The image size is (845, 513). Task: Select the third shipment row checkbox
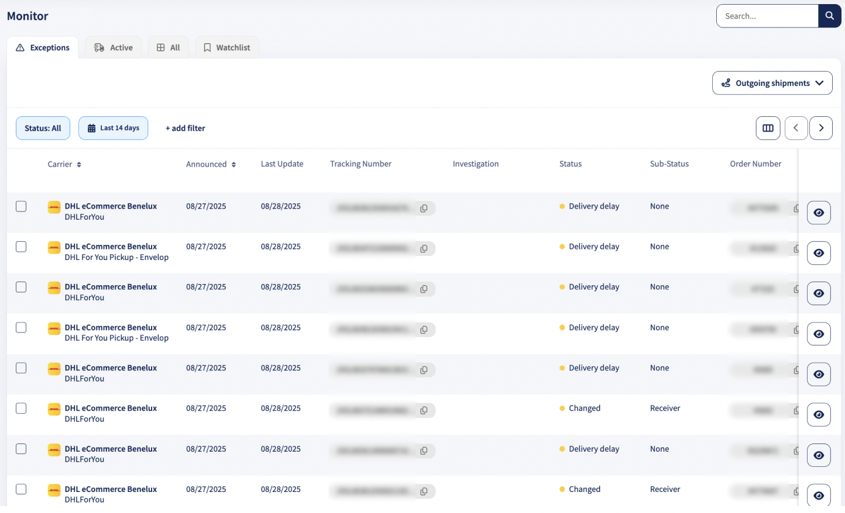coord(21,287)
